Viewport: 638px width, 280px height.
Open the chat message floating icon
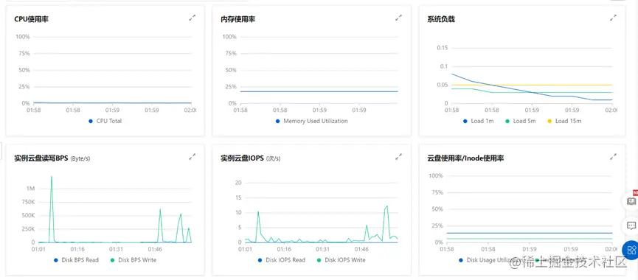pyautogui.click(x=631, y=225)
